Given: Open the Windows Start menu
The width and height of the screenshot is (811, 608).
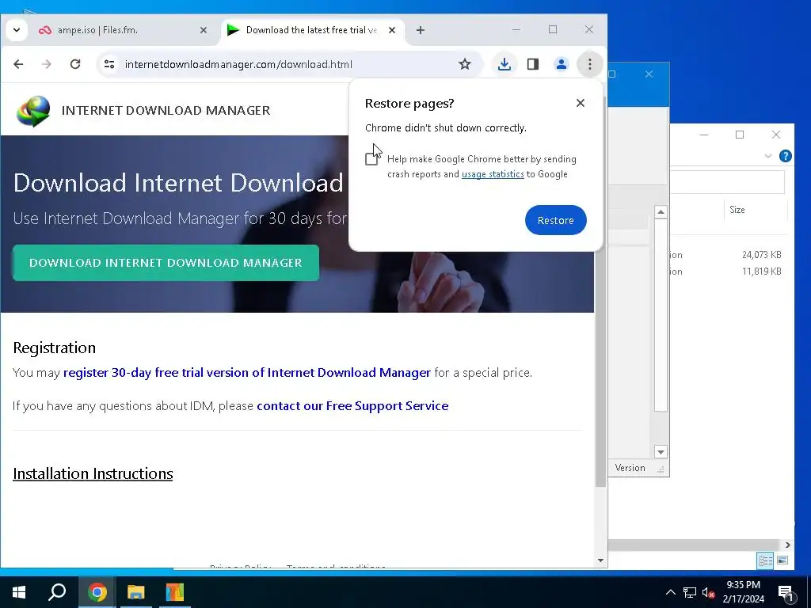Looking at the screenshot, I should [19, 592].
